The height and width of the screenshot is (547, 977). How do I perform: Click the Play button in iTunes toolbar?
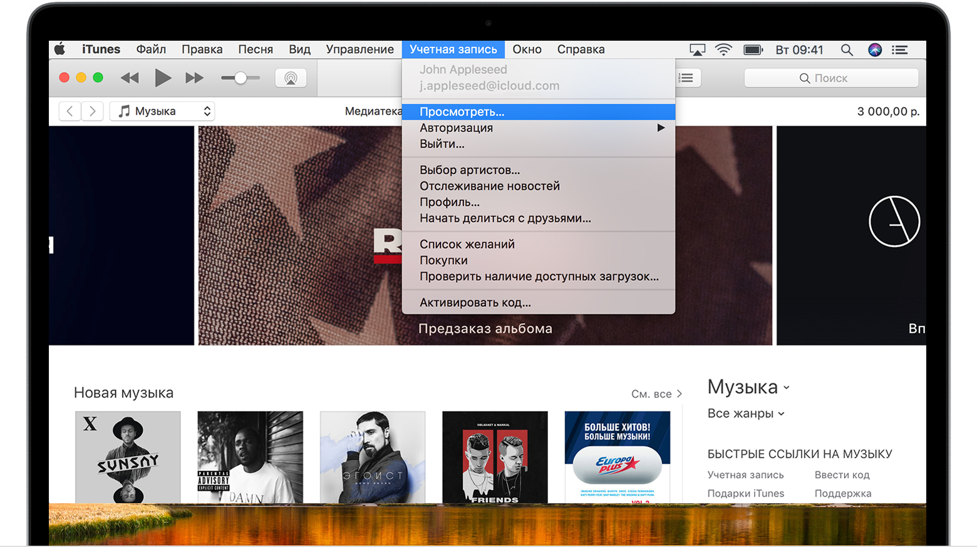(162, 78)
